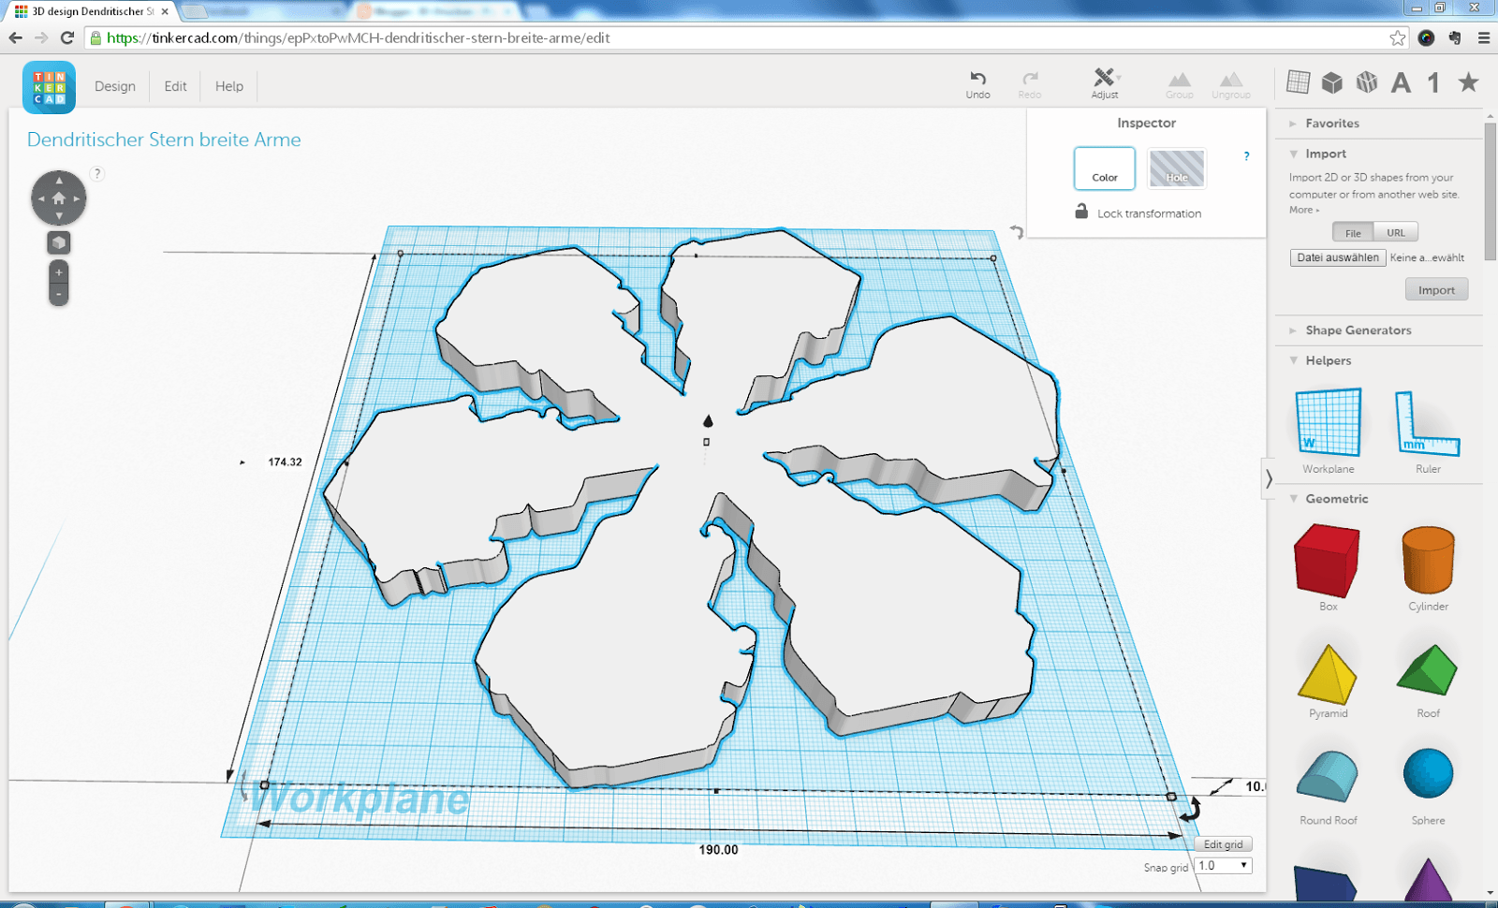Screen dimensions: 1498x908
Task: Toggle workplane grid visibility icon
Action: (x=1298, y=82)
